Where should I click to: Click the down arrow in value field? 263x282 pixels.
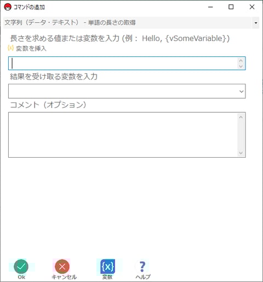[x=241, y=66]
